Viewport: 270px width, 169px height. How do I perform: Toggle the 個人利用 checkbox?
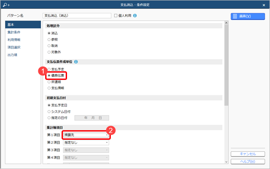click(116, 16)
